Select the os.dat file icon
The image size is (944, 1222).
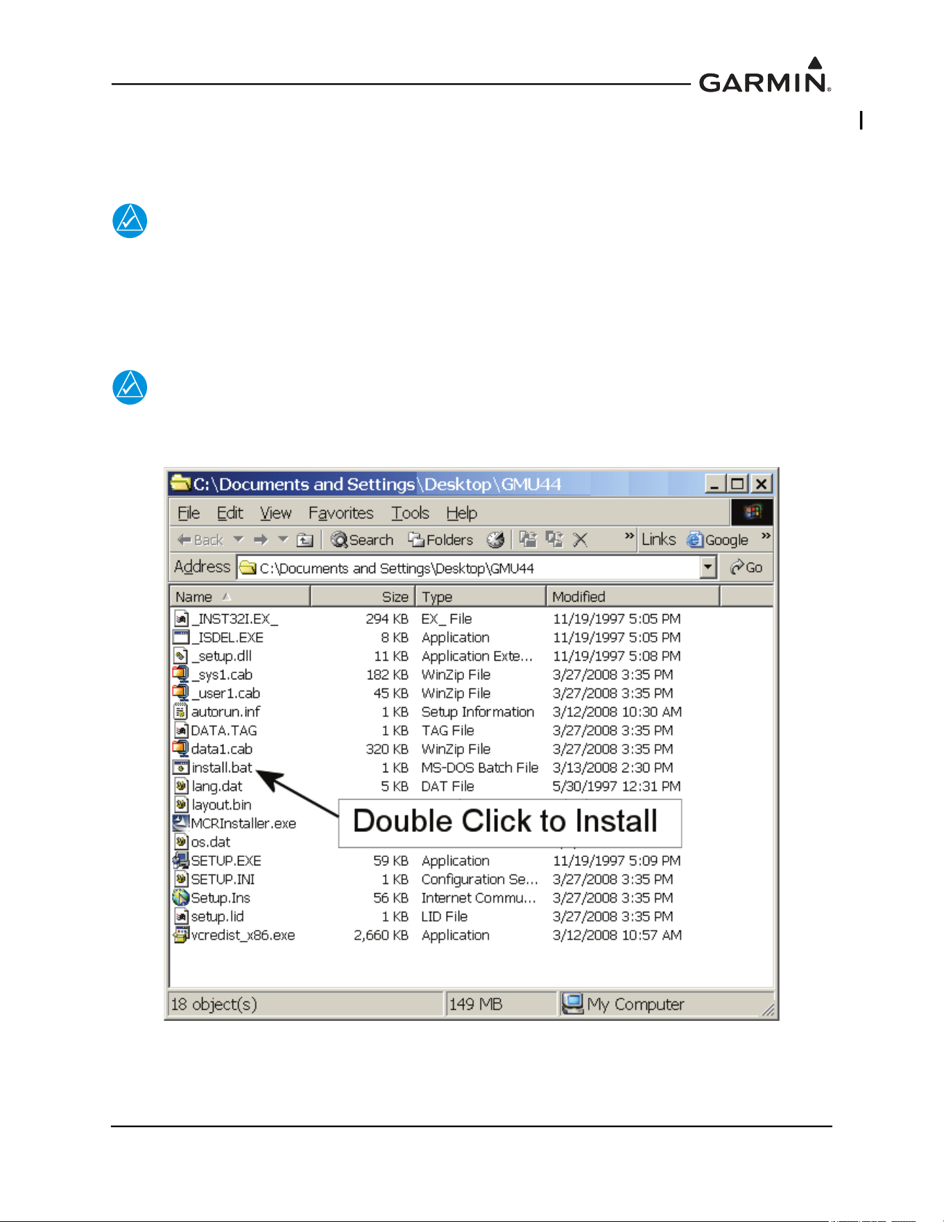coord(181,842)
